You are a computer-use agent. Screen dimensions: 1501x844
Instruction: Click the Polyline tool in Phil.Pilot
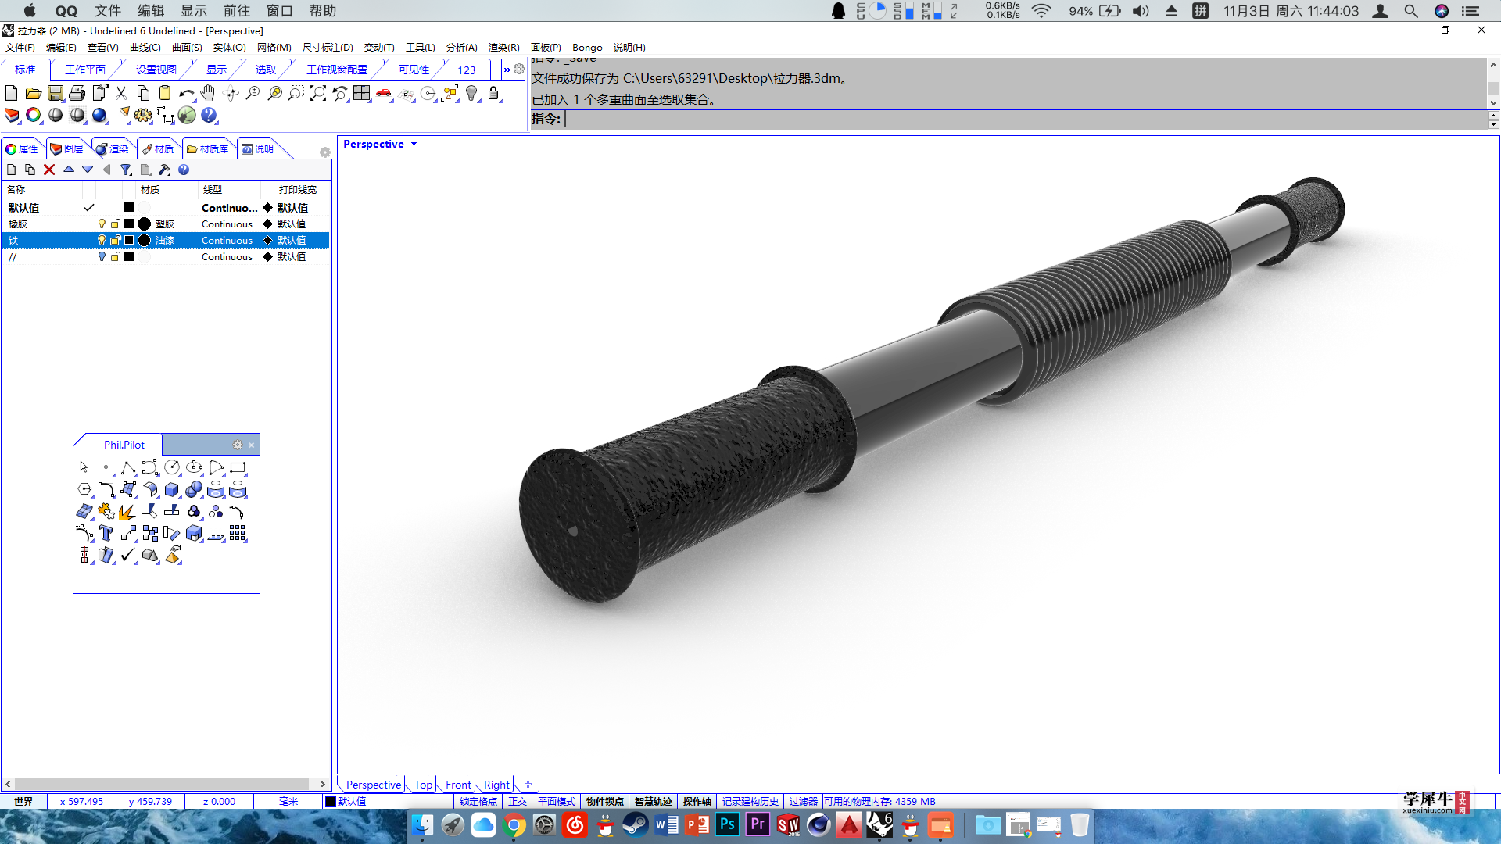pos(128,467)
